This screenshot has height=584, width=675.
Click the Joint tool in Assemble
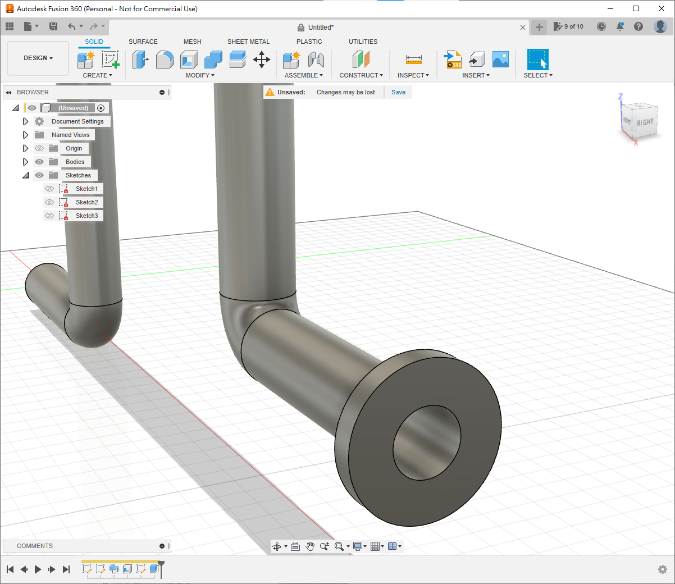[x=316, y=60]
